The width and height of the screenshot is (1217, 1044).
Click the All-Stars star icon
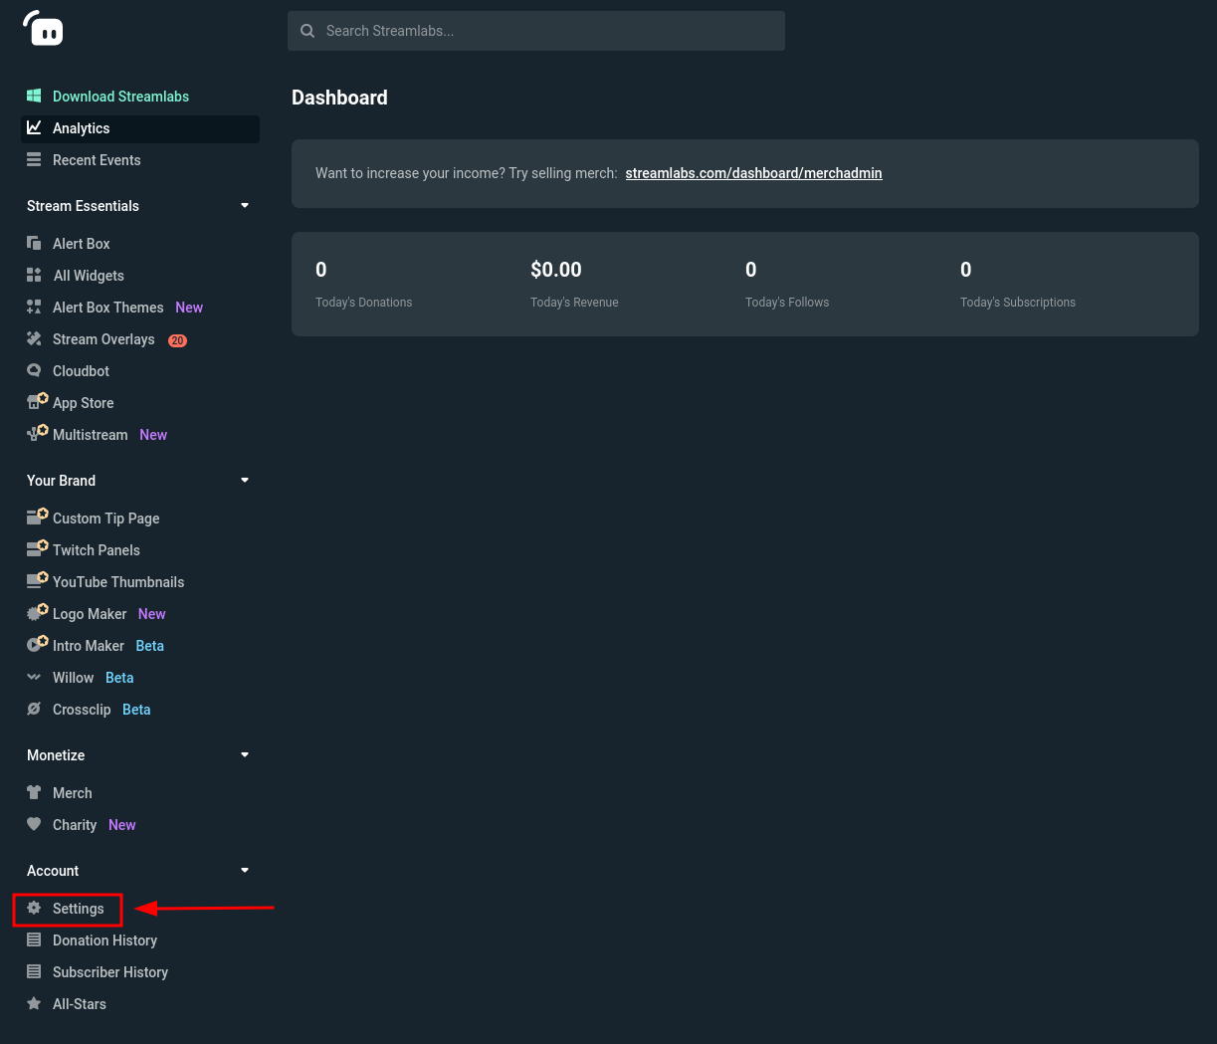click(34, 1003)
